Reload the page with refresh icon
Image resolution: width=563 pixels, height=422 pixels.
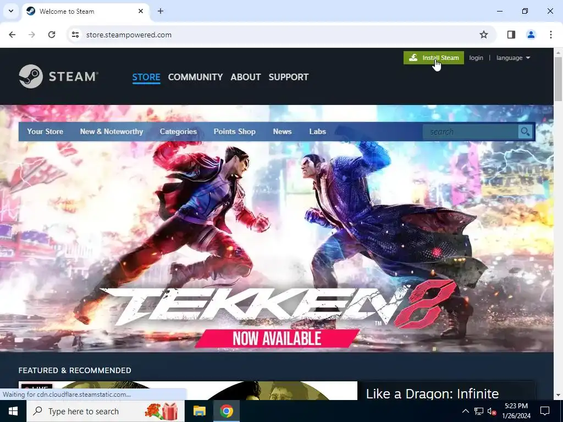tap(52, 35)
